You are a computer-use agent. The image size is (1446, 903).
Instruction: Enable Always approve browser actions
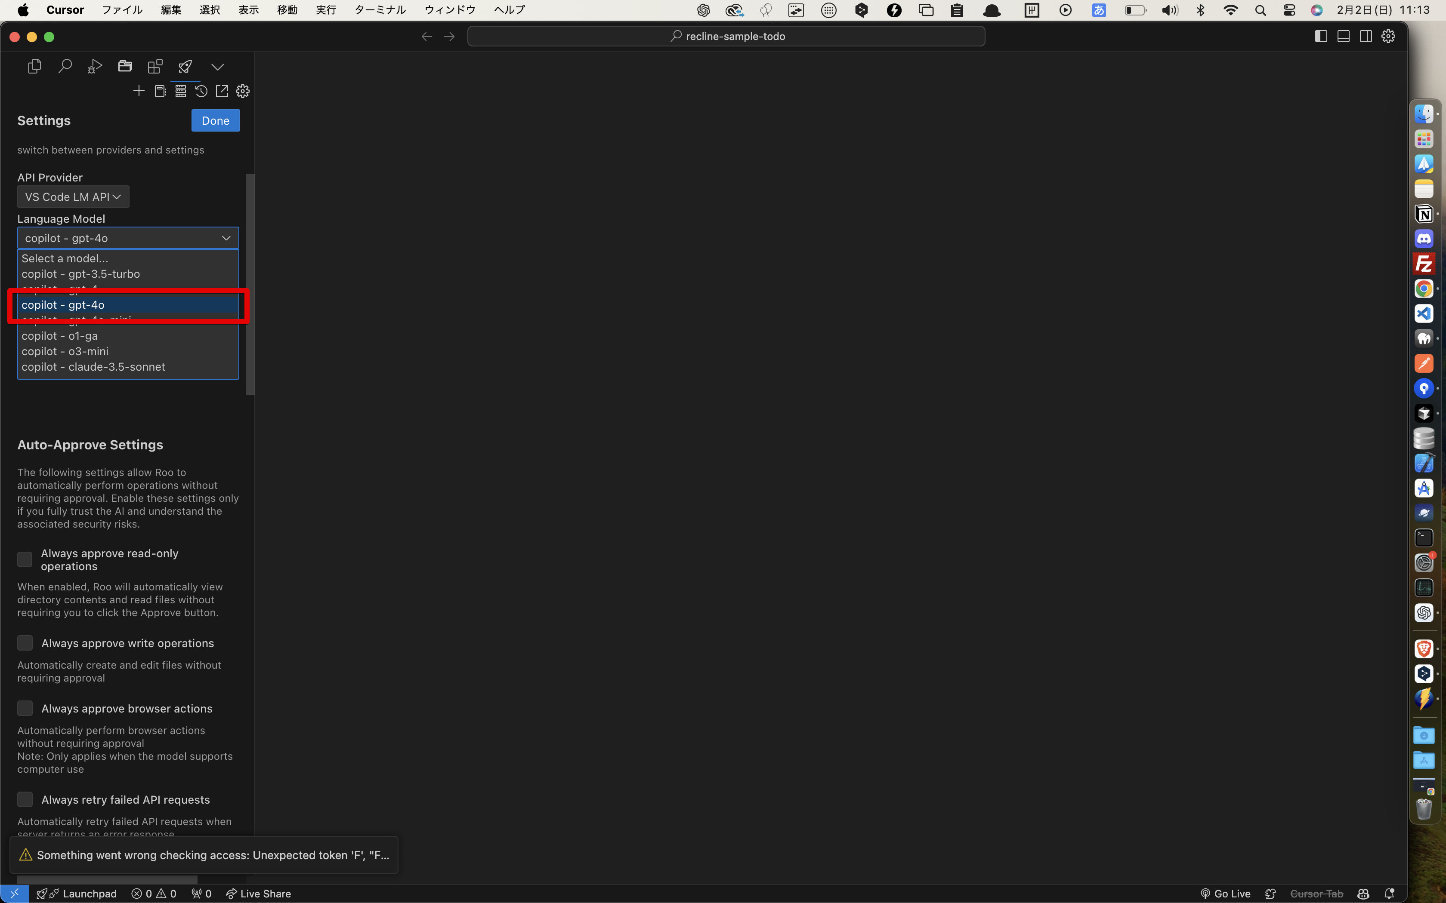25,708
